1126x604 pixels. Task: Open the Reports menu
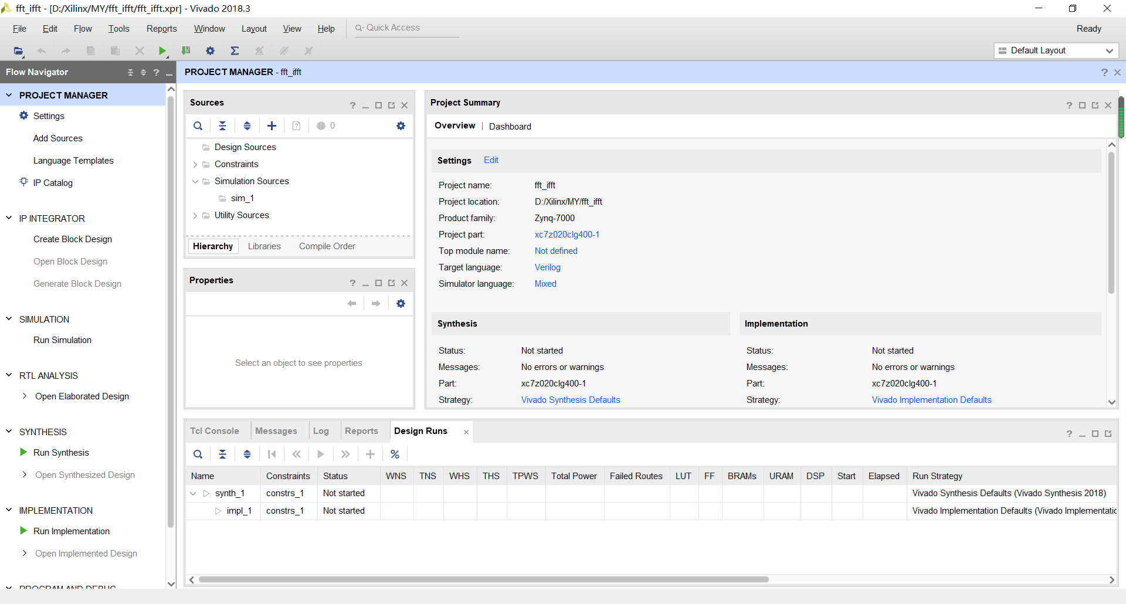pyautogui.click(x=162, y=29)
